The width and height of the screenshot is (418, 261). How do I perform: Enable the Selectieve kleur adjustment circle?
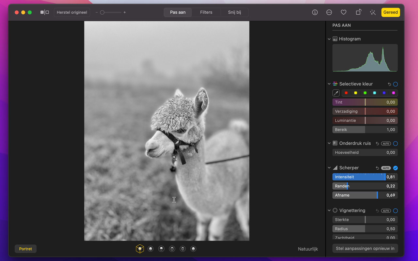click(395, 84)
